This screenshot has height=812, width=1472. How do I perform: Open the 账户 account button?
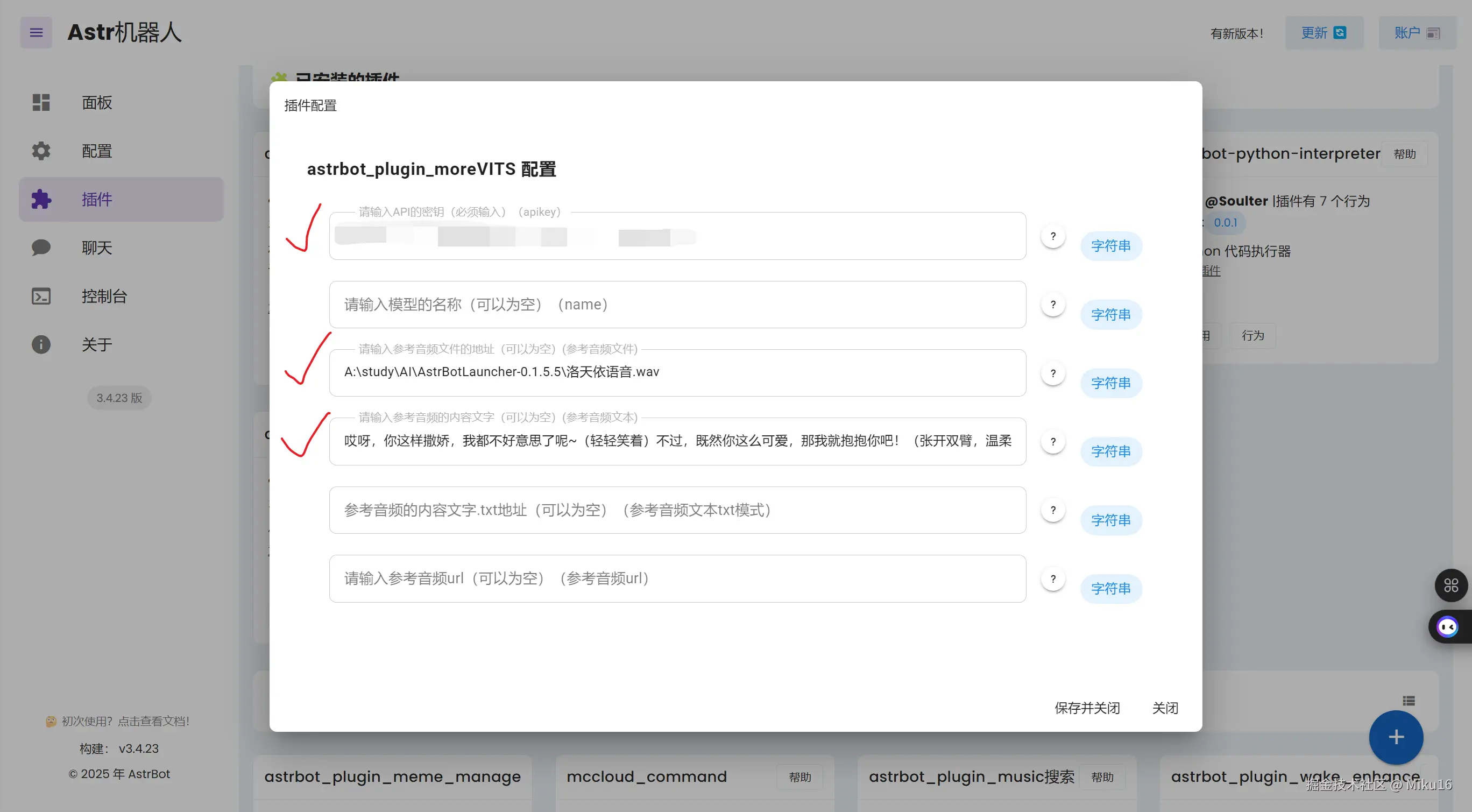1417,33
